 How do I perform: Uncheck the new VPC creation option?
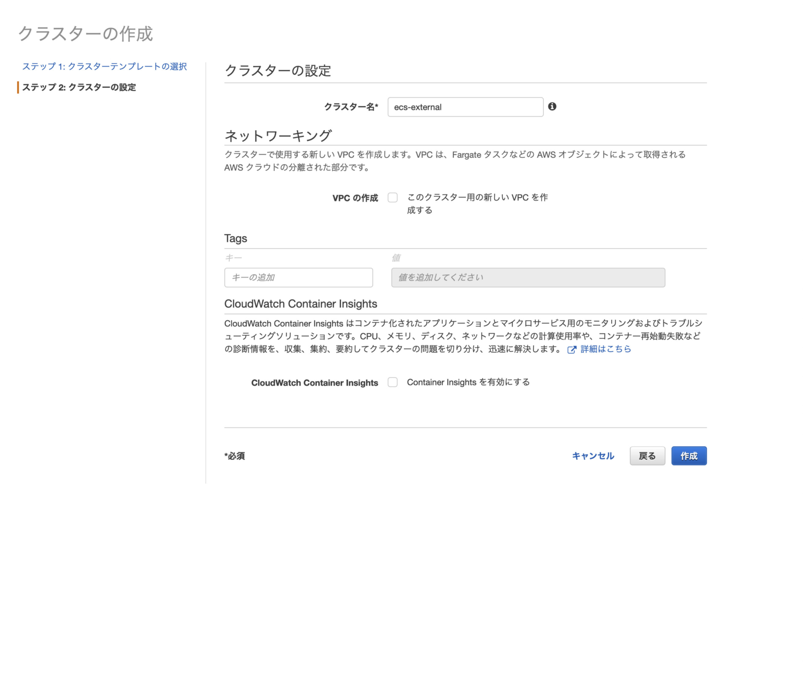click(x=393, y=197)
